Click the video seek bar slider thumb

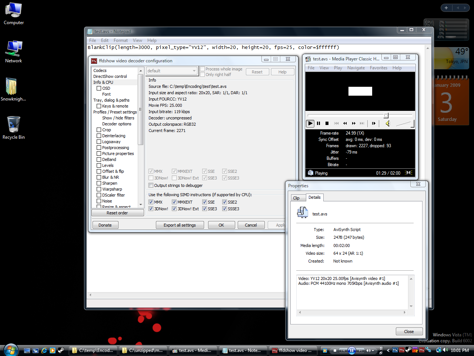tap(386, 116)
